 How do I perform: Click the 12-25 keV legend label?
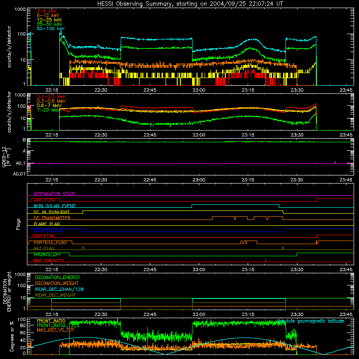(49, 20)
